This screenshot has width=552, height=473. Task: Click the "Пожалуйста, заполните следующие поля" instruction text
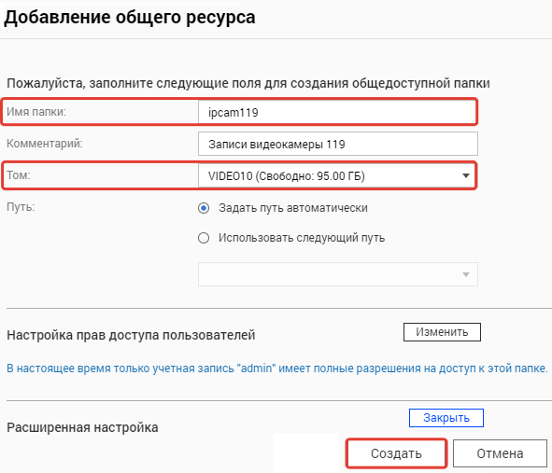[x=248, y=83]
